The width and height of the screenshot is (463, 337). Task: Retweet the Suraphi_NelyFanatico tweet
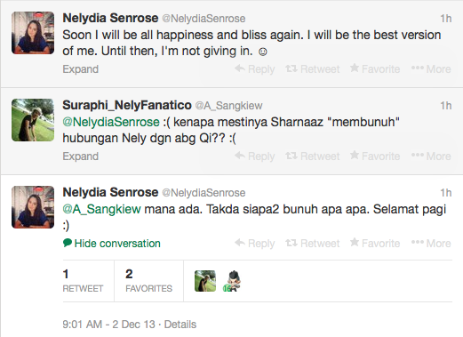point(313,156)
